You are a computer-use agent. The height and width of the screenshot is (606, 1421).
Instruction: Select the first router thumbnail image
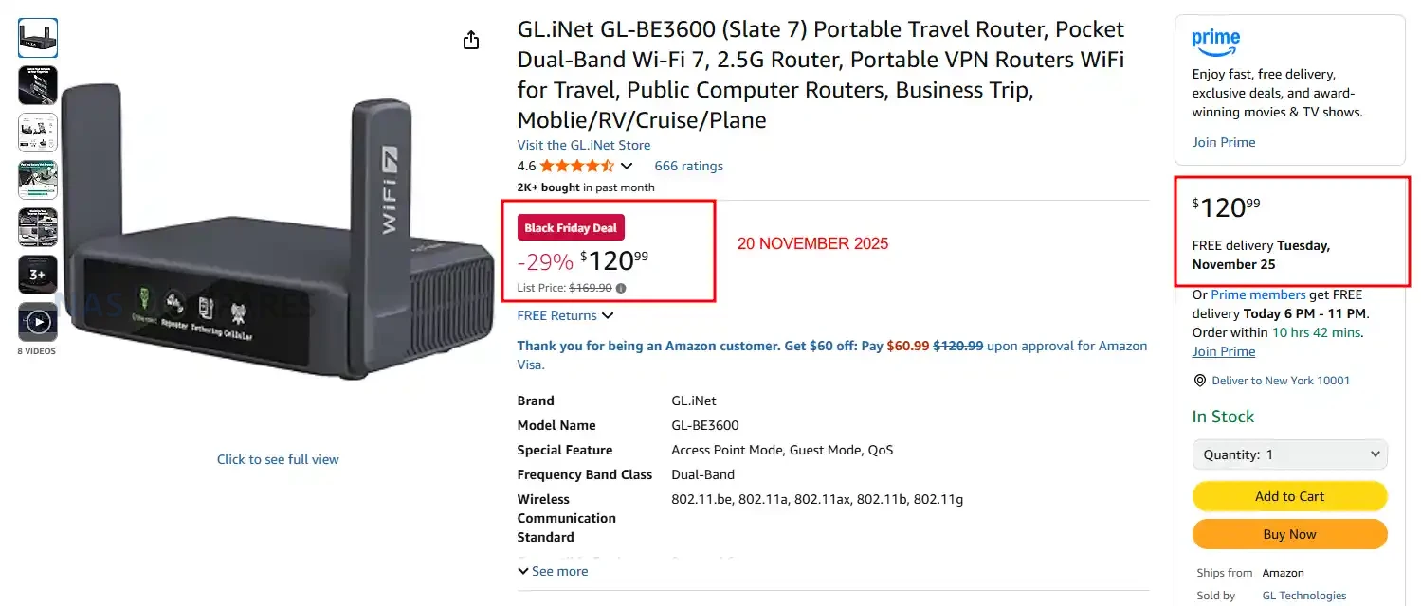38,38
